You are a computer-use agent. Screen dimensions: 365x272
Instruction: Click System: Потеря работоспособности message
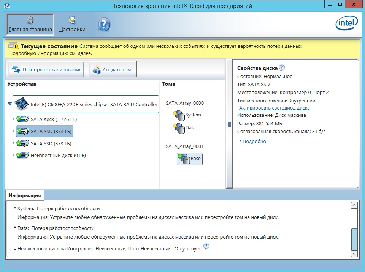click(59, 208)
